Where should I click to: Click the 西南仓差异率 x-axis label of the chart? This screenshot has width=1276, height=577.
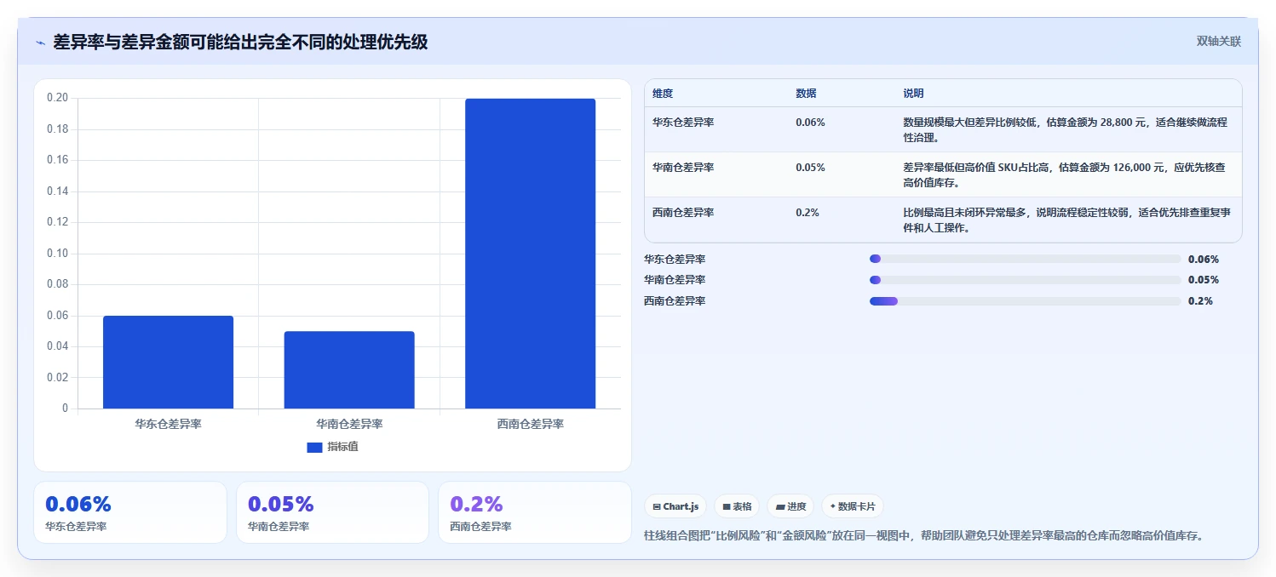click(530, 423)
